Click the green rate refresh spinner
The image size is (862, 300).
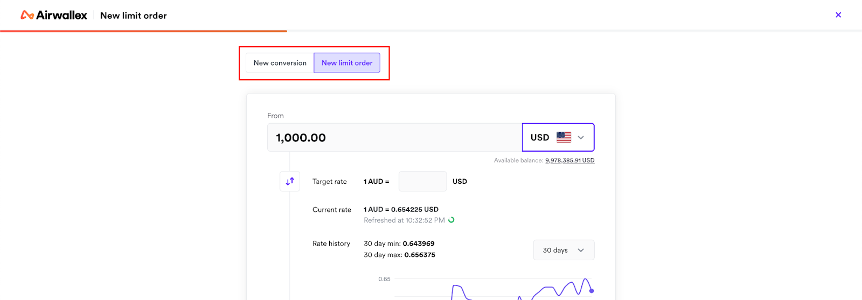tap(451, 220)
